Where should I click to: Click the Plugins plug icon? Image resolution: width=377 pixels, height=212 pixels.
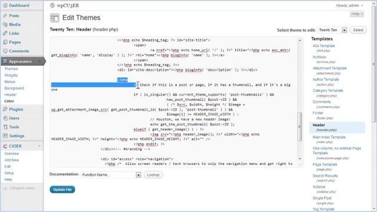coord(5,109)
